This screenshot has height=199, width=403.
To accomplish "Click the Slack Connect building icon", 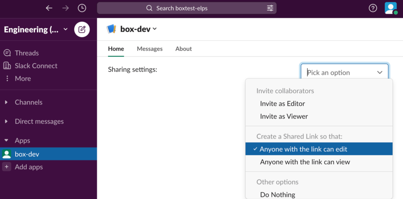I will pyautogui.click(x=7, y=66).
